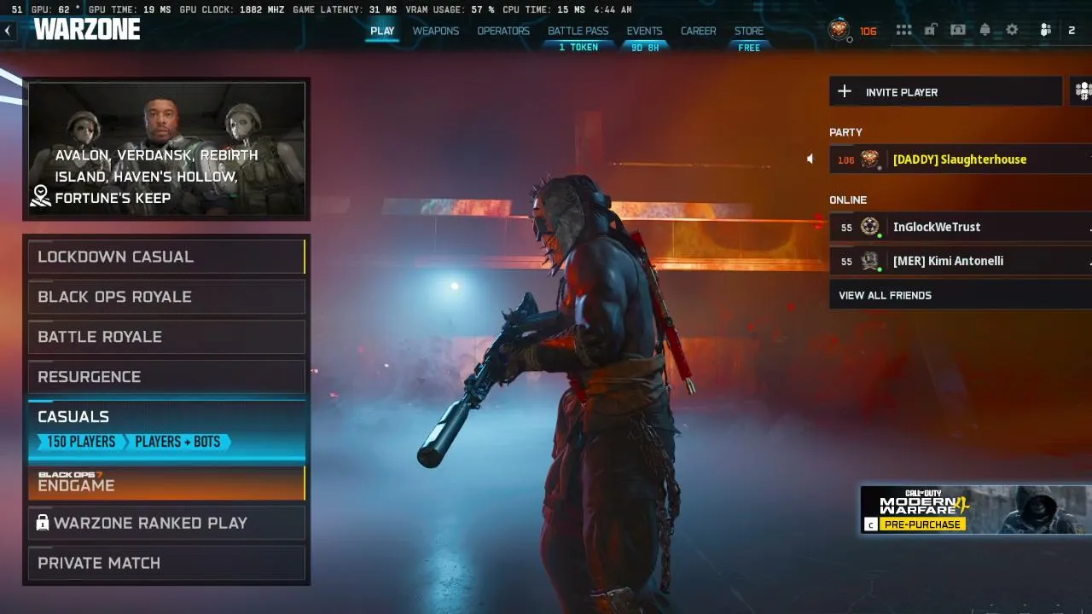This screenshot has height=614, width=1092.
Task: Click the 9D 8H timer under Events
Action: pyautogui.click(x=645, y=48)
